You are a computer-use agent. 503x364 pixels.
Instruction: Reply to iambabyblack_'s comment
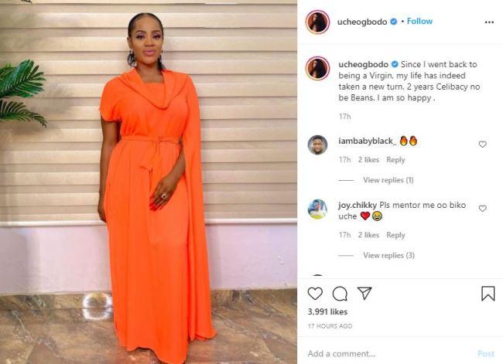click(395, 159)
